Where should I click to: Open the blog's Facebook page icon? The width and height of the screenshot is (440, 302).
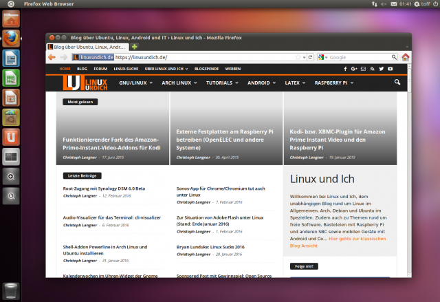[344, 69]
